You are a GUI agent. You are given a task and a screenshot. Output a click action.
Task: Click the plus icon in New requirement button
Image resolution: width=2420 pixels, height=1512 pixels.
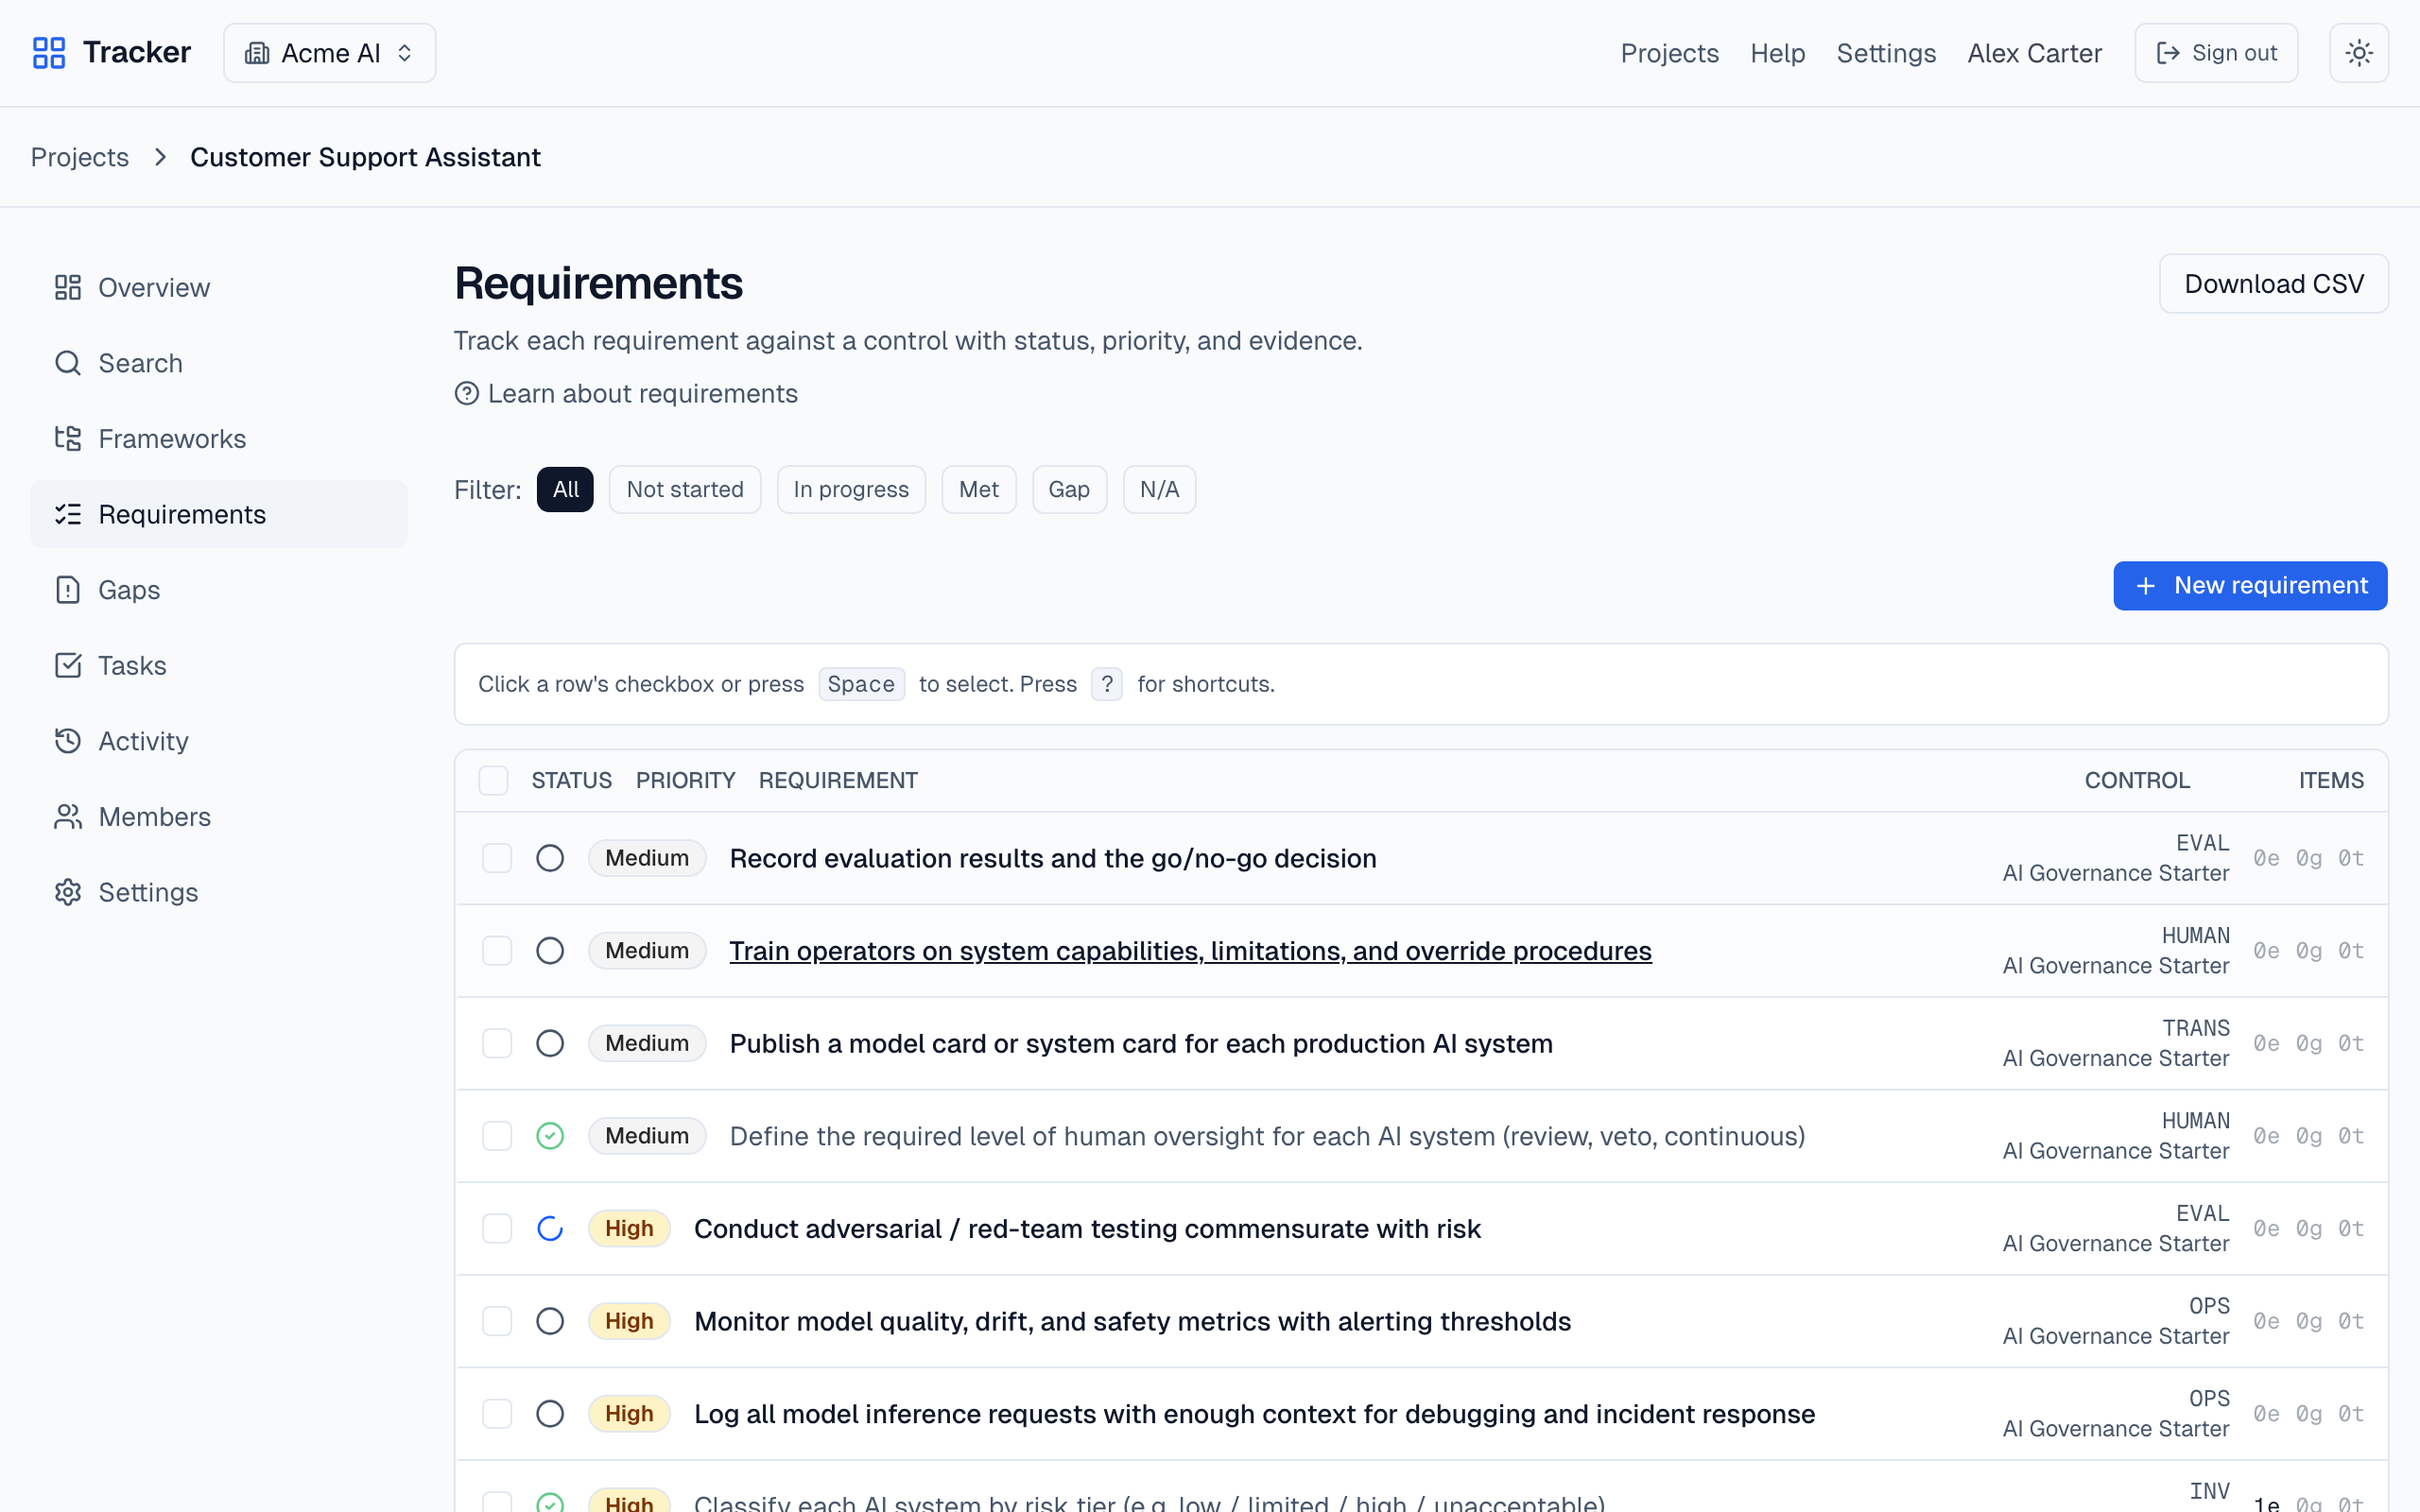[2145, 586]
